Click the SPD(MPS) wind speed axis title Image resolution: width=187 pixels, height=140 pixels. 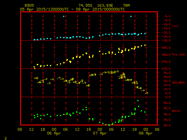coord(179,83)
